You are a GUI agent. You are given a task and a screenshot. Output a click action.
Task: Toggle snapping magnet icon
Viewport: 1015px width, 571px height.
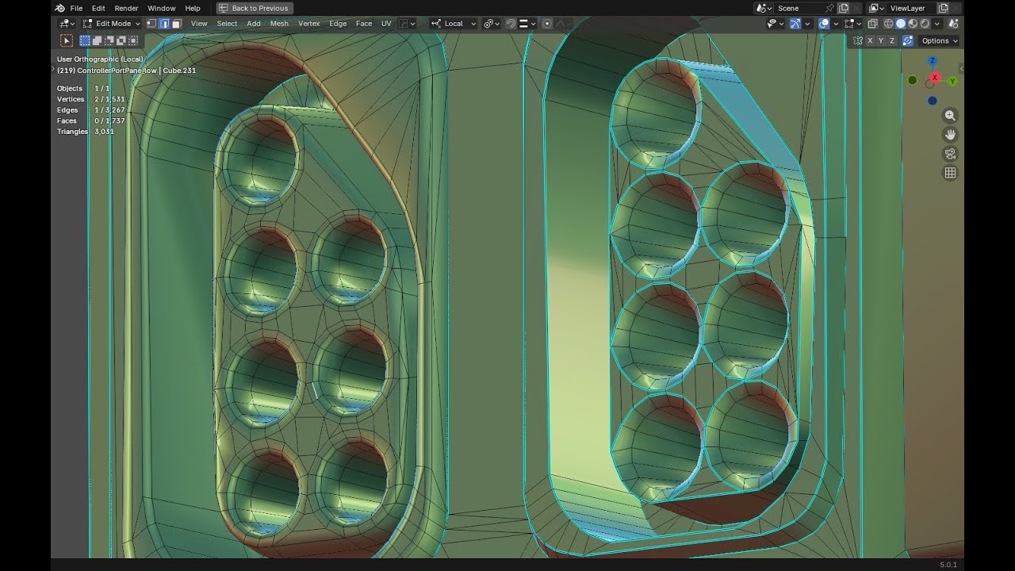(x=511, y=24)
